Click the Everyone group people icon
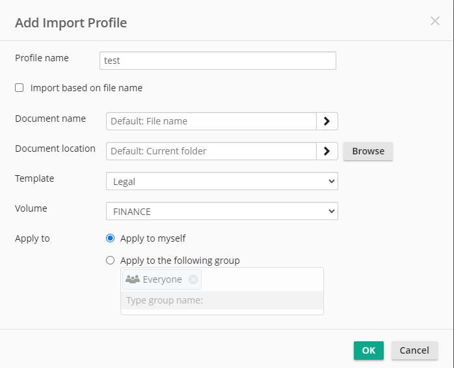454x368 pixels. pyautogui.click(x=133, y=279)
